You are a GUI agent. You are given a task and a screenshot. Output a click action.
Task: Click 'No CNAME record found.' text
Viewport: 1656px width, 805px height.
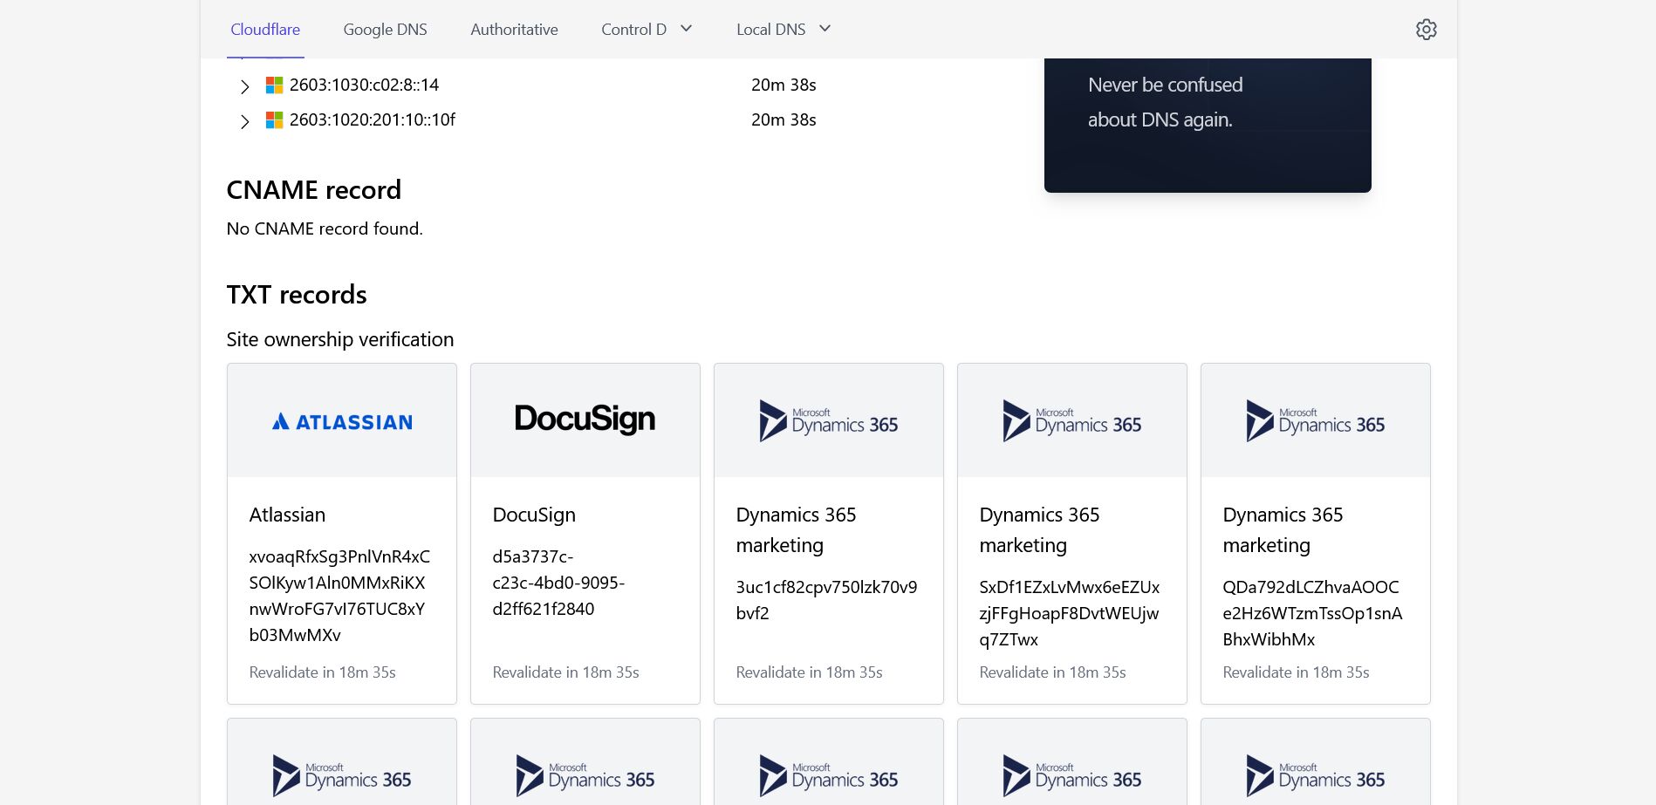coord(325,229)
